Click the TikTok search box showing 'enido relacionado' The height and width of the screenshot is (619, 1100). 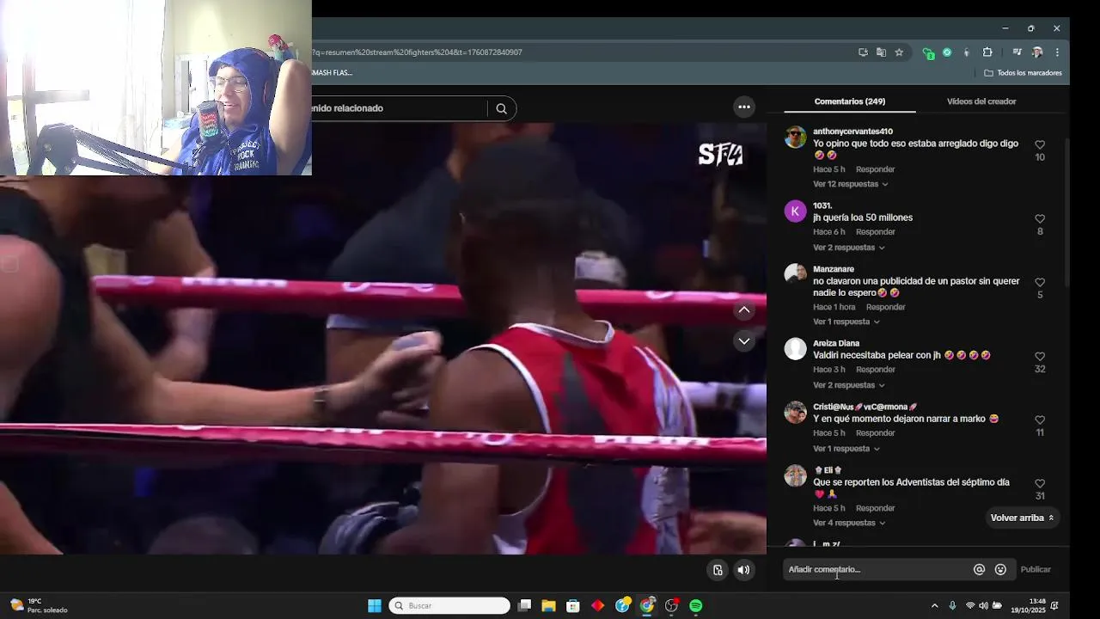(400, 108)
